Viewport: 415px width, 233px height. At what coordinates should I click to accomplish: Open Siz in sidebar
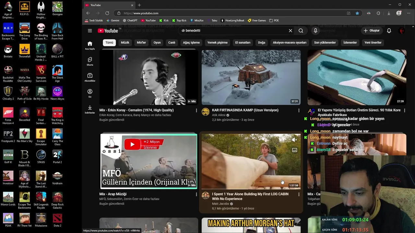(x=90, y=94)
